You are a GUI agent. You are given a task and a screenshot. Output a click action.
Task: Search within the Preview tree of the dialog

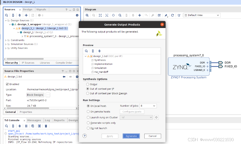[86, 51]
